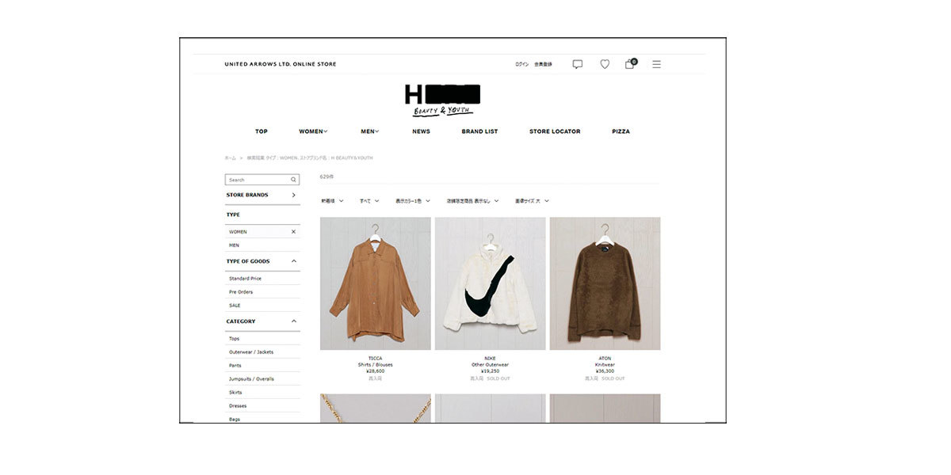Open the shopping bag cart icon

[x=630, y=63]
